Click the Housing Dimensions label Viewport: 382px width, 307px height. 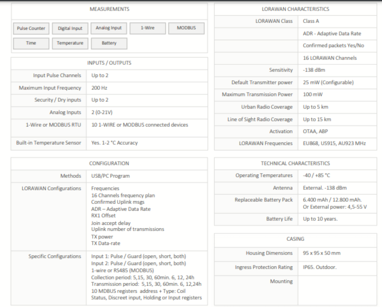[x=269, y=253]
